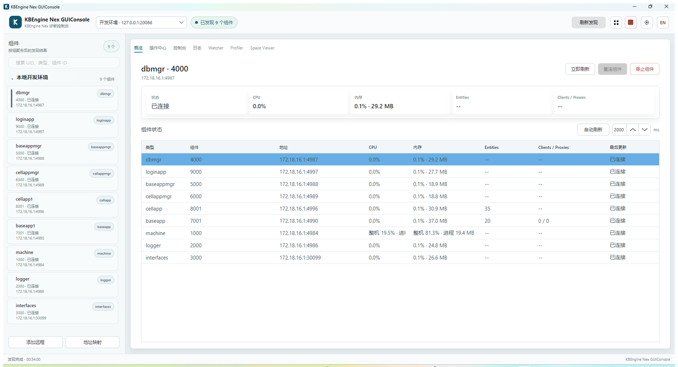678x367 pixels.
Task: Select the logger card in sidebar
Action: point(63,285)
